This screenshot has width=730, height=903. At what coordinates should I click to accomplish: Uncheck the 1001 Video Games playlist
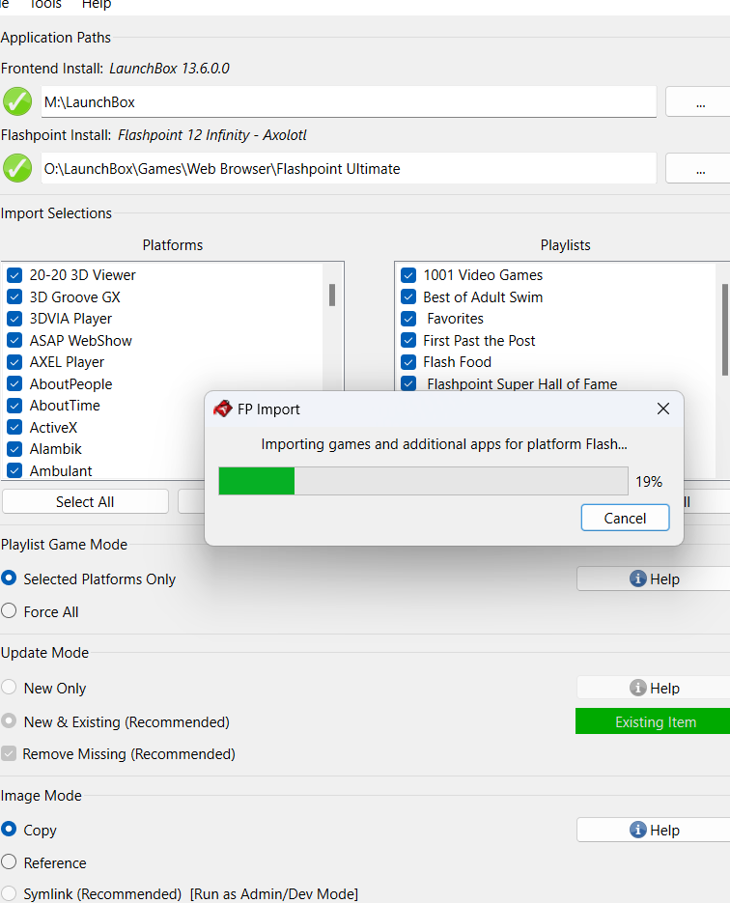[x=408, y=275]
